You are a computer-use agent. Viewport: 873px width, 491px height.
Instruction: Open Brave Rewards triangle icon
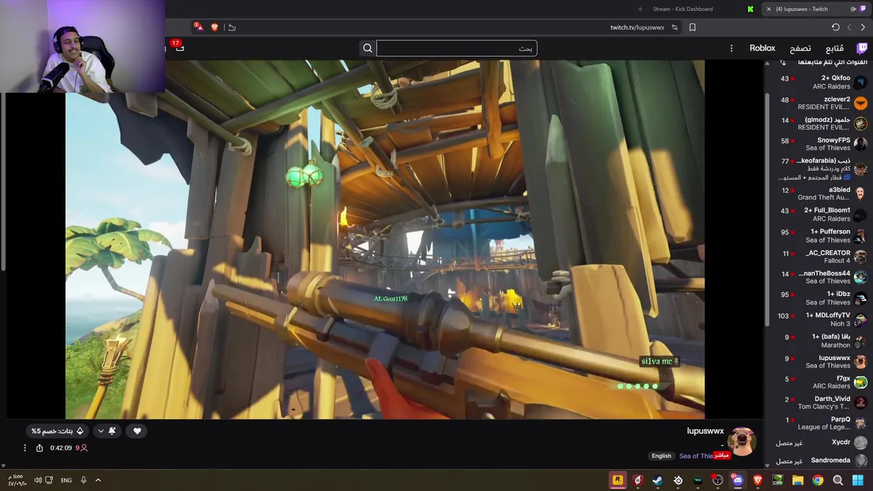point(198,27)
